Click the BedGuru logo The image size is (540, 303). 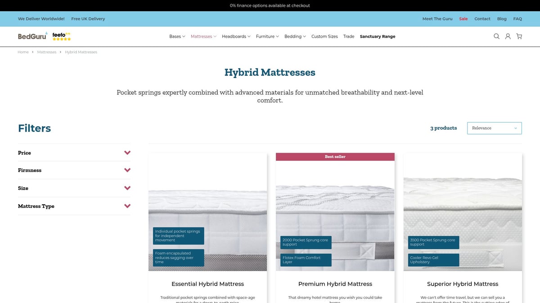coord(32,36)
